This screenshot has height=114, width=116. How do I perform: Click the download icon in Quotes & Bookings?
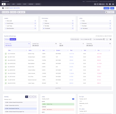click(107, 39)
